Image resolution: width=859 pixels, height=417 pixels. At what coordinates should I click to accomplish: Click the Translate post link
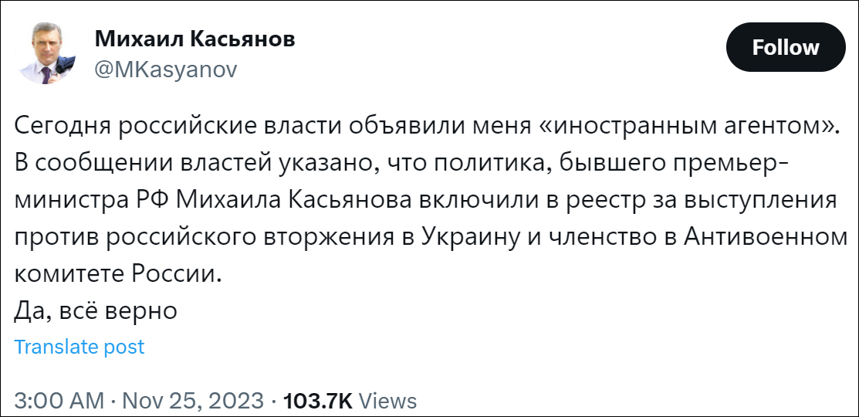pyautogui.click(x=79, y=347)
